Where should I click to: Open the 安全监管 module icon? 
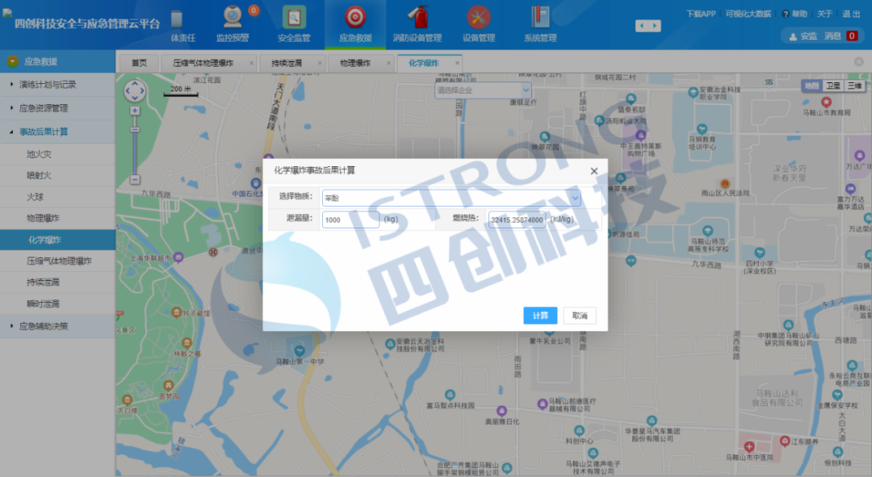tap(294, 18)
